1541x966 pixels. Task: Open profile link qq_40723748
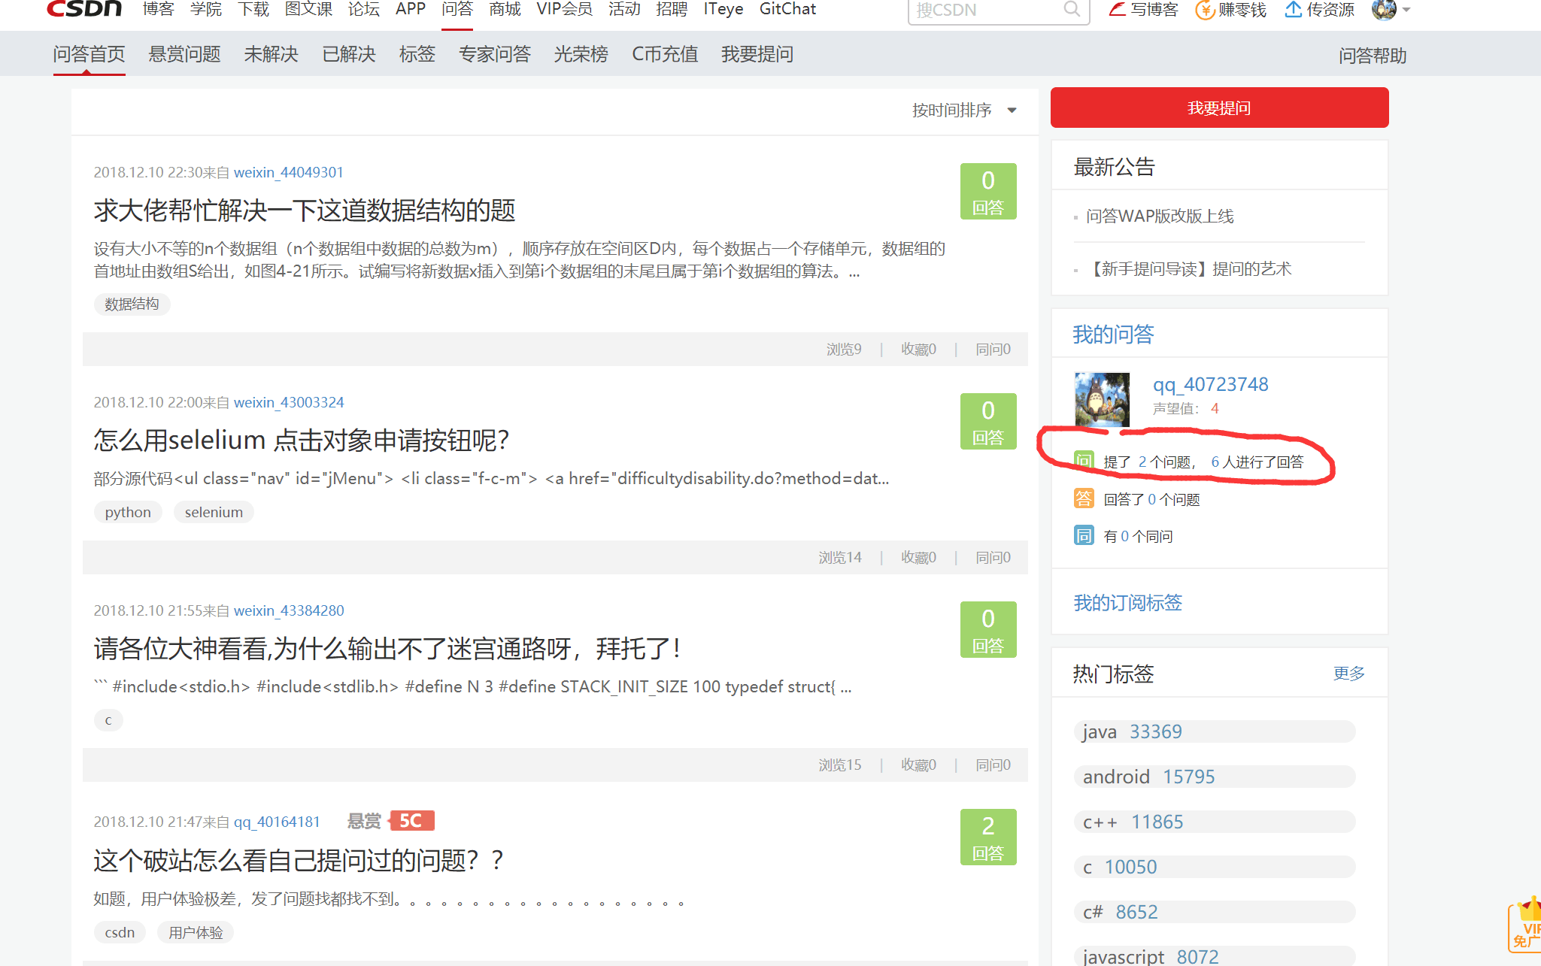(x=1210, y=384)
